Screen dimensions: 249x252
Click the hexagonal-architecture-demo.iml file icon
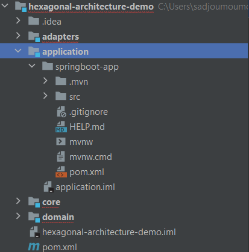tap(35, 232)
